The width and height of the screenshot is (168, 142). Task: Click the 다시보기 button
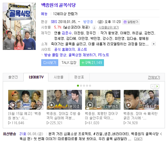point(50,63)
